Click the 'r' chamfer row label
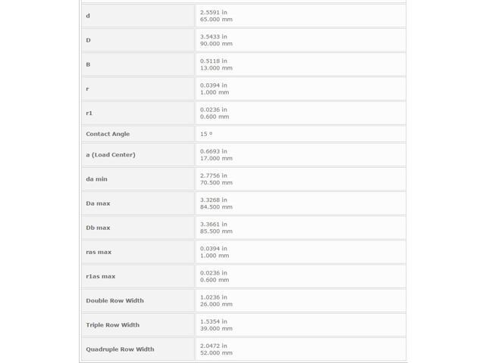The height and width of the screenshot is (363, 485). (x=88, y=89)
